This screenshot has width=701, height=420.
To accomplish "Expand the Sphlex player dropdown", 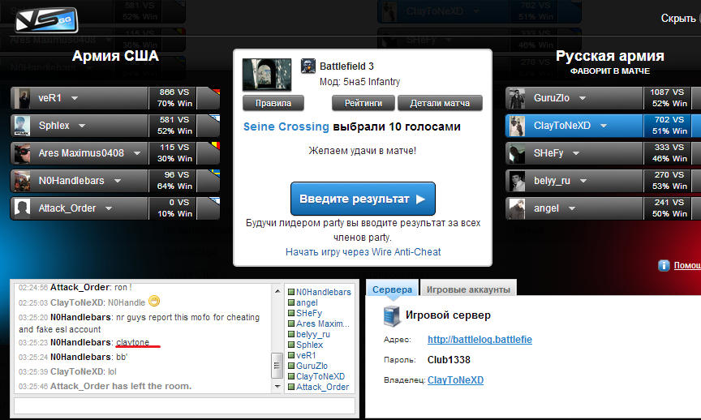I will [x=82, y=126].
